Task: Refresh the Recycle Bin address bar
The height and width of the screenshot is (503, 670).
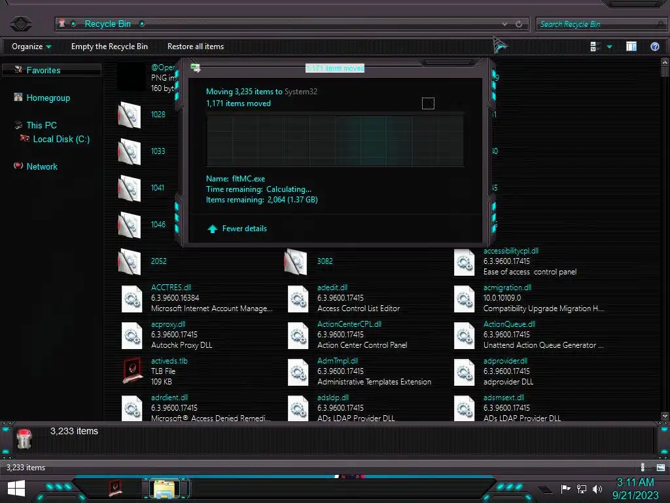Action: coord(519,24)
